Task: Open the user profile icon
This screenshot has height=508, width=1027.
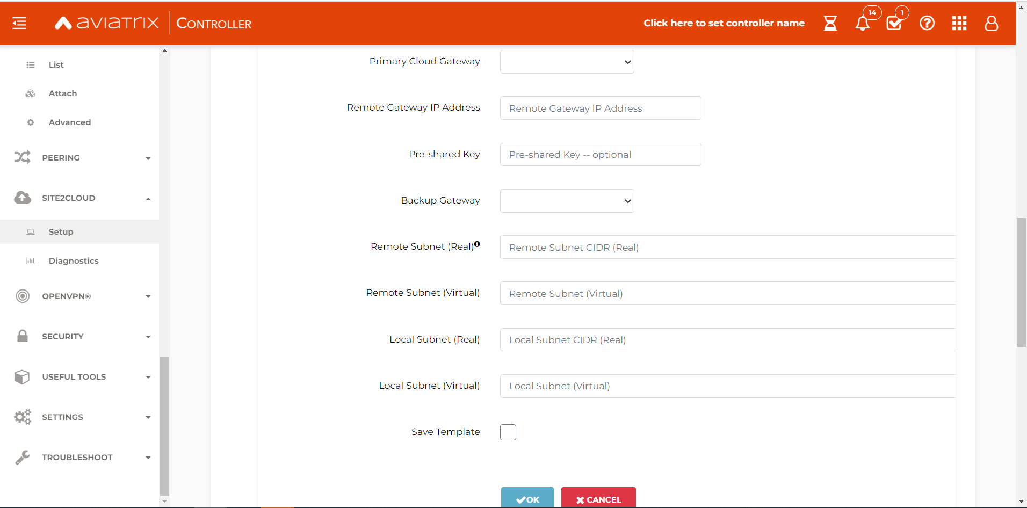Action: point(991,23)
